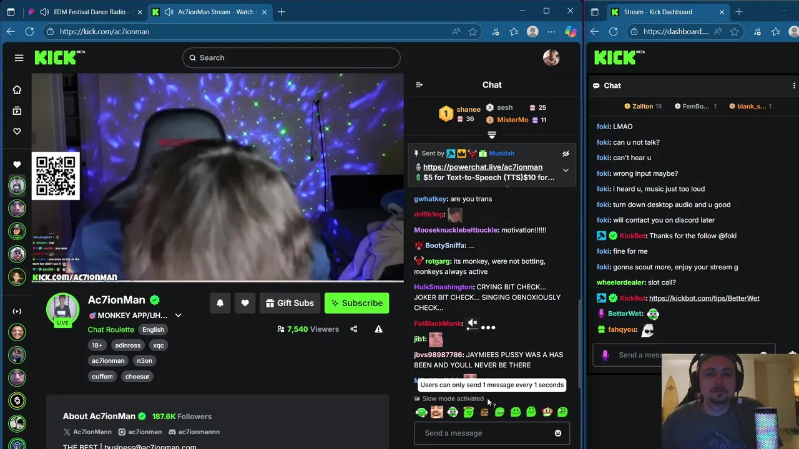Click the purple microphone in Dashboard message box

[x=604, y=355]
